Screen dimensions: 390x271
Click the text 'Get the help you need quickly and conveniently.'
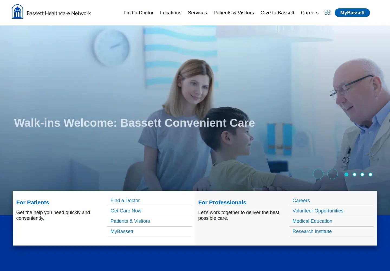53,215
